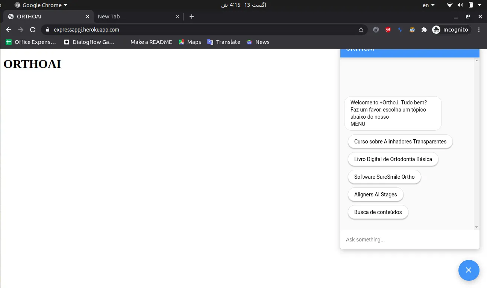Open the News bookmark
The height and width of the screenshot is (288, 487).
258,42
